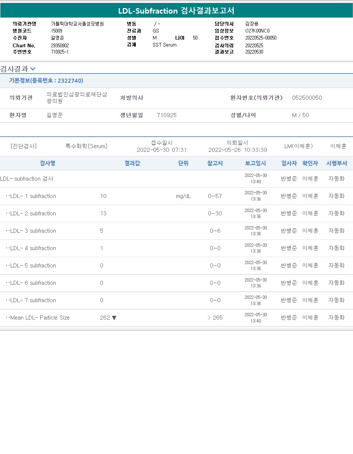The image size is (353, 454).
Task: Open the 기본정보 registration number heading
Action: coord(46,81)
